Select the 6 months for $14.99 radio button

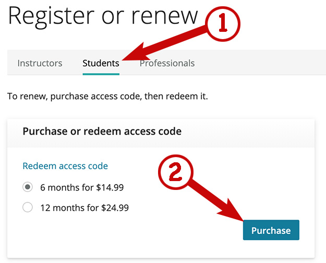[28, 187]
